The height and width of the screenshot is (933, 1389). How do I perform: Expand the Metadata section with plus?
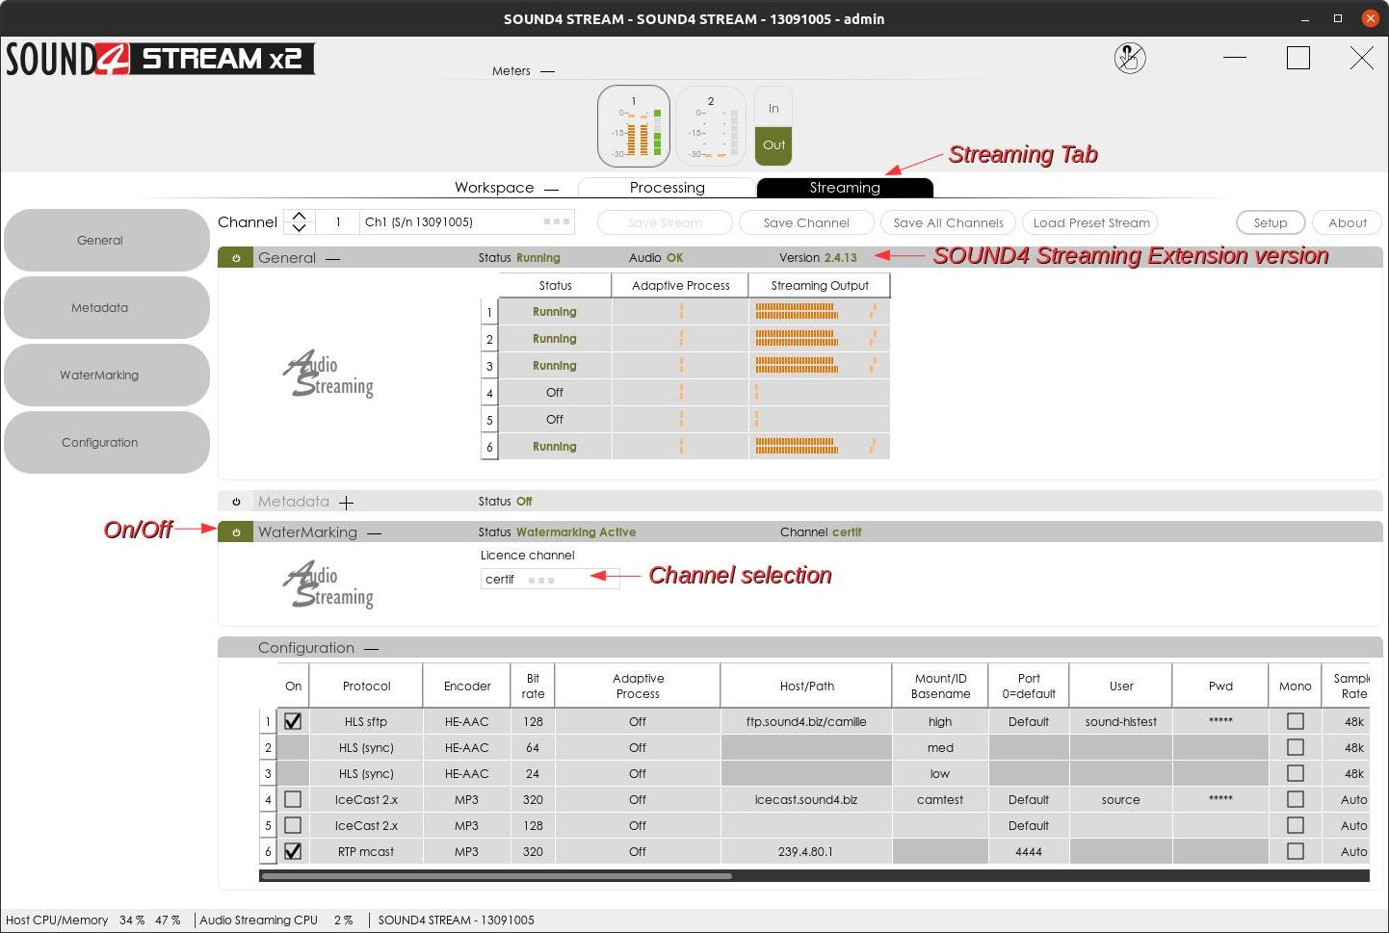pyautogui.click(x=346, y=503)
